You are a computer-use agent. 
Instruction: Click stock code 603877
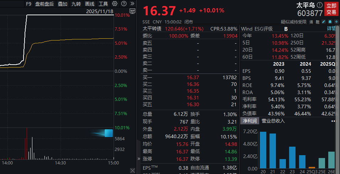(x=310, y=13)
